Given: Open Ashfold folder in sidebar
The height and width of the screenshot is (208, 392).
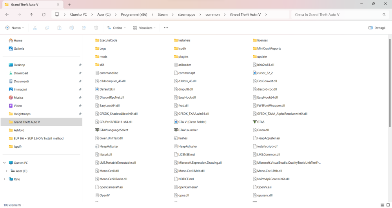Looking at the screenshot, I should coord(16,130).
